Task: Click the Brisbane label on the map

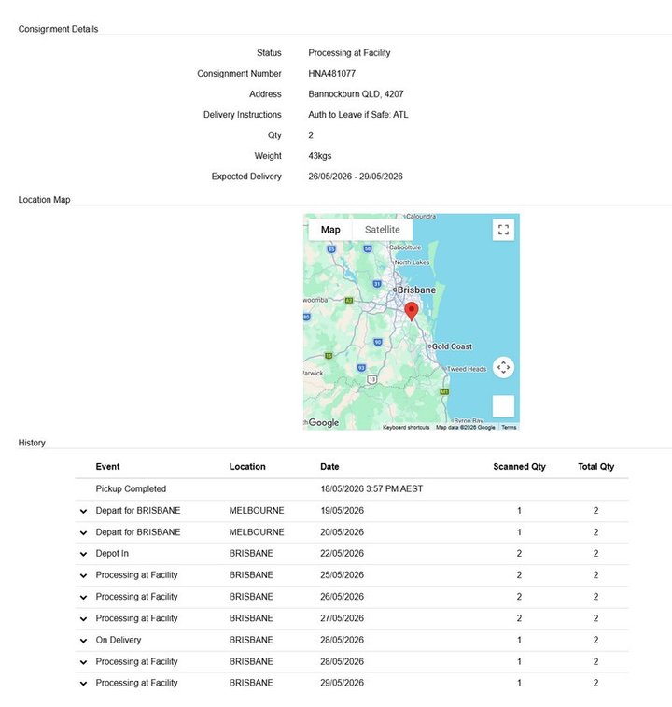Action: tap(416, 290)
